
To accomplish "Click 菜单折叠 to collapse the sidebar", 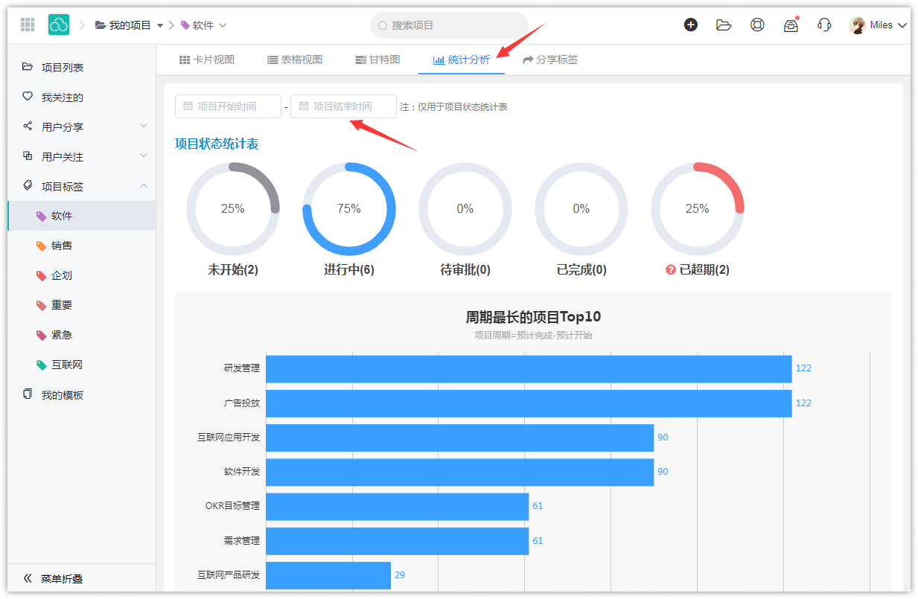I will (x=54, y=578).
